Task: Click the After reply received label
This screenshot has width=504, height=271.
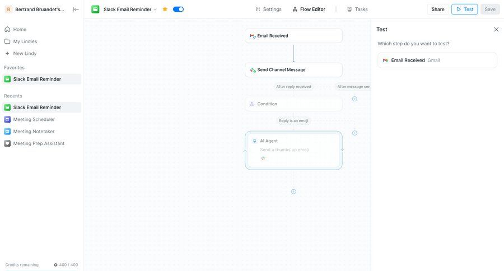Action: (x=293, y=86)
